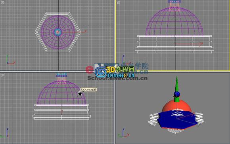Click axis tripod icon in Top viewport

(x=11, y=60)
